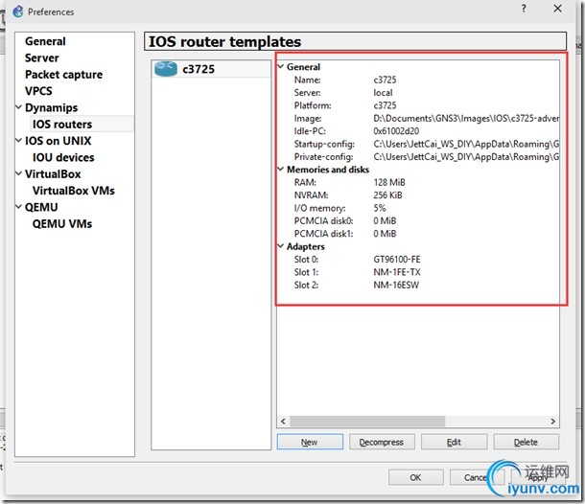
Task: Click the Delete template button
Action: pyautogui.click(x=526, y=442)
